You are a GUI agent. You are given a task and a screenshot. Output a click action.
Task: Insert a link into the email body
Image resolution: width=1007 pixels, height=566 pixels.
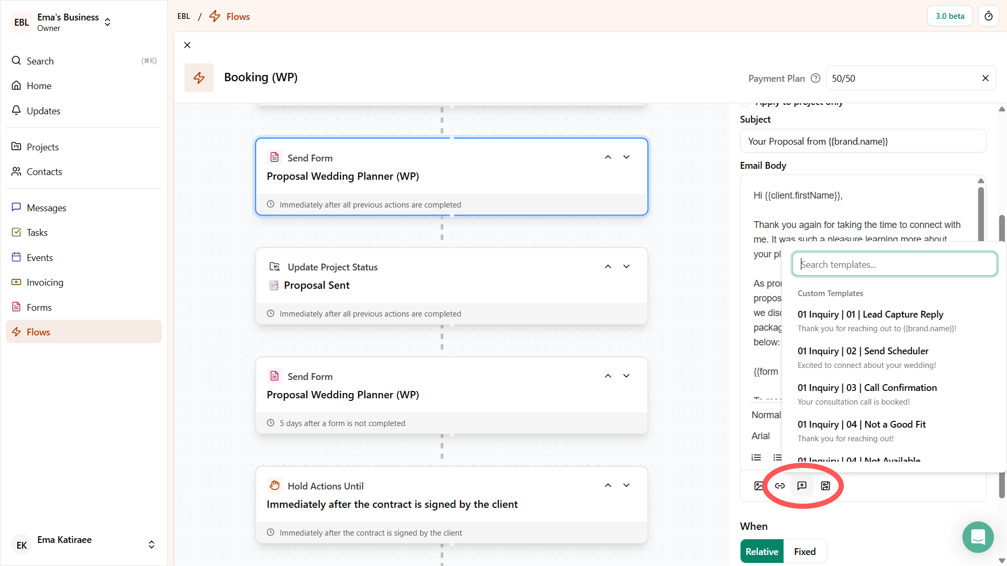click(x=780, y=485)
